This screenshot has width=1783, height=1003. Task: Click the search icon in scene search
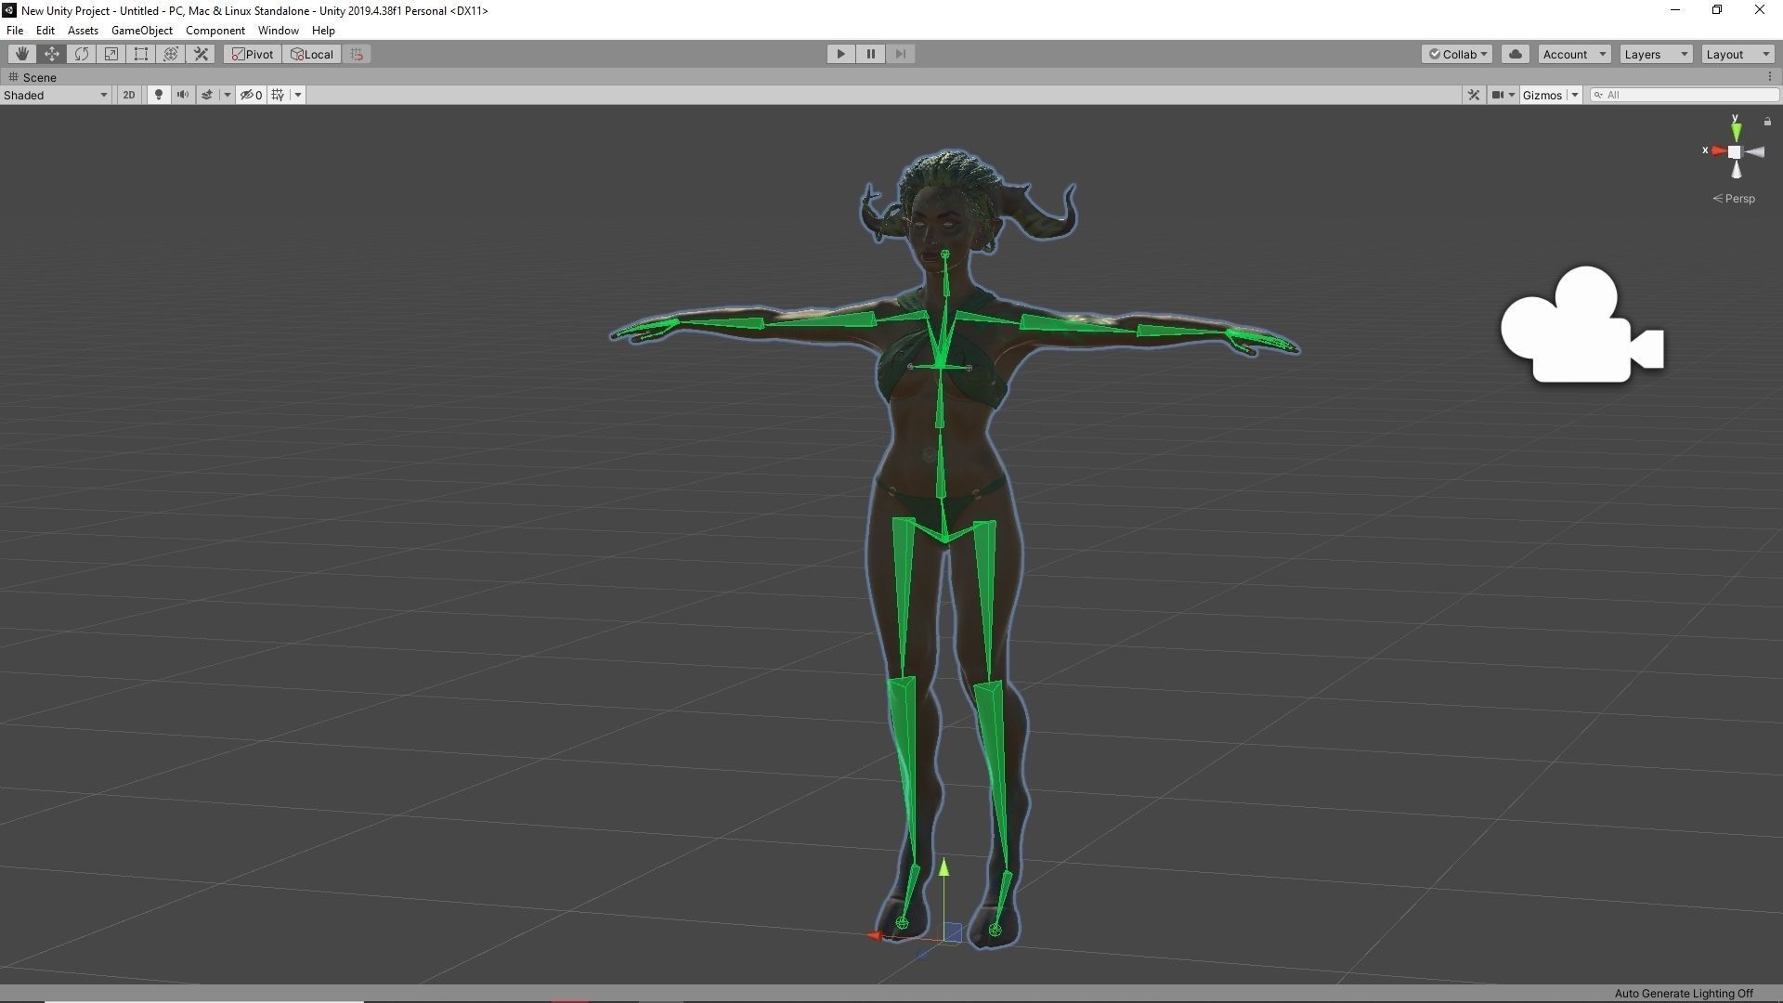coord(1598,95)
